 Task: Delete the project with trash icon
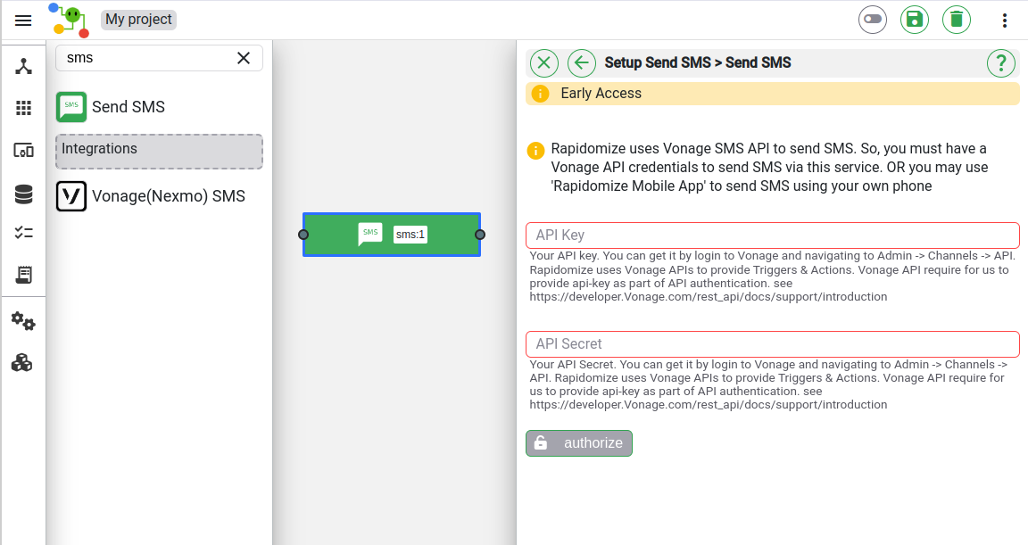click(x=956, y=20)
